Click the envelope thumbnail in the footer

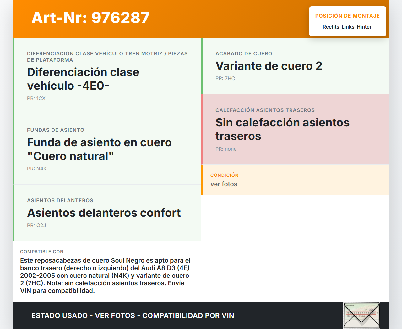coord(361,315)
